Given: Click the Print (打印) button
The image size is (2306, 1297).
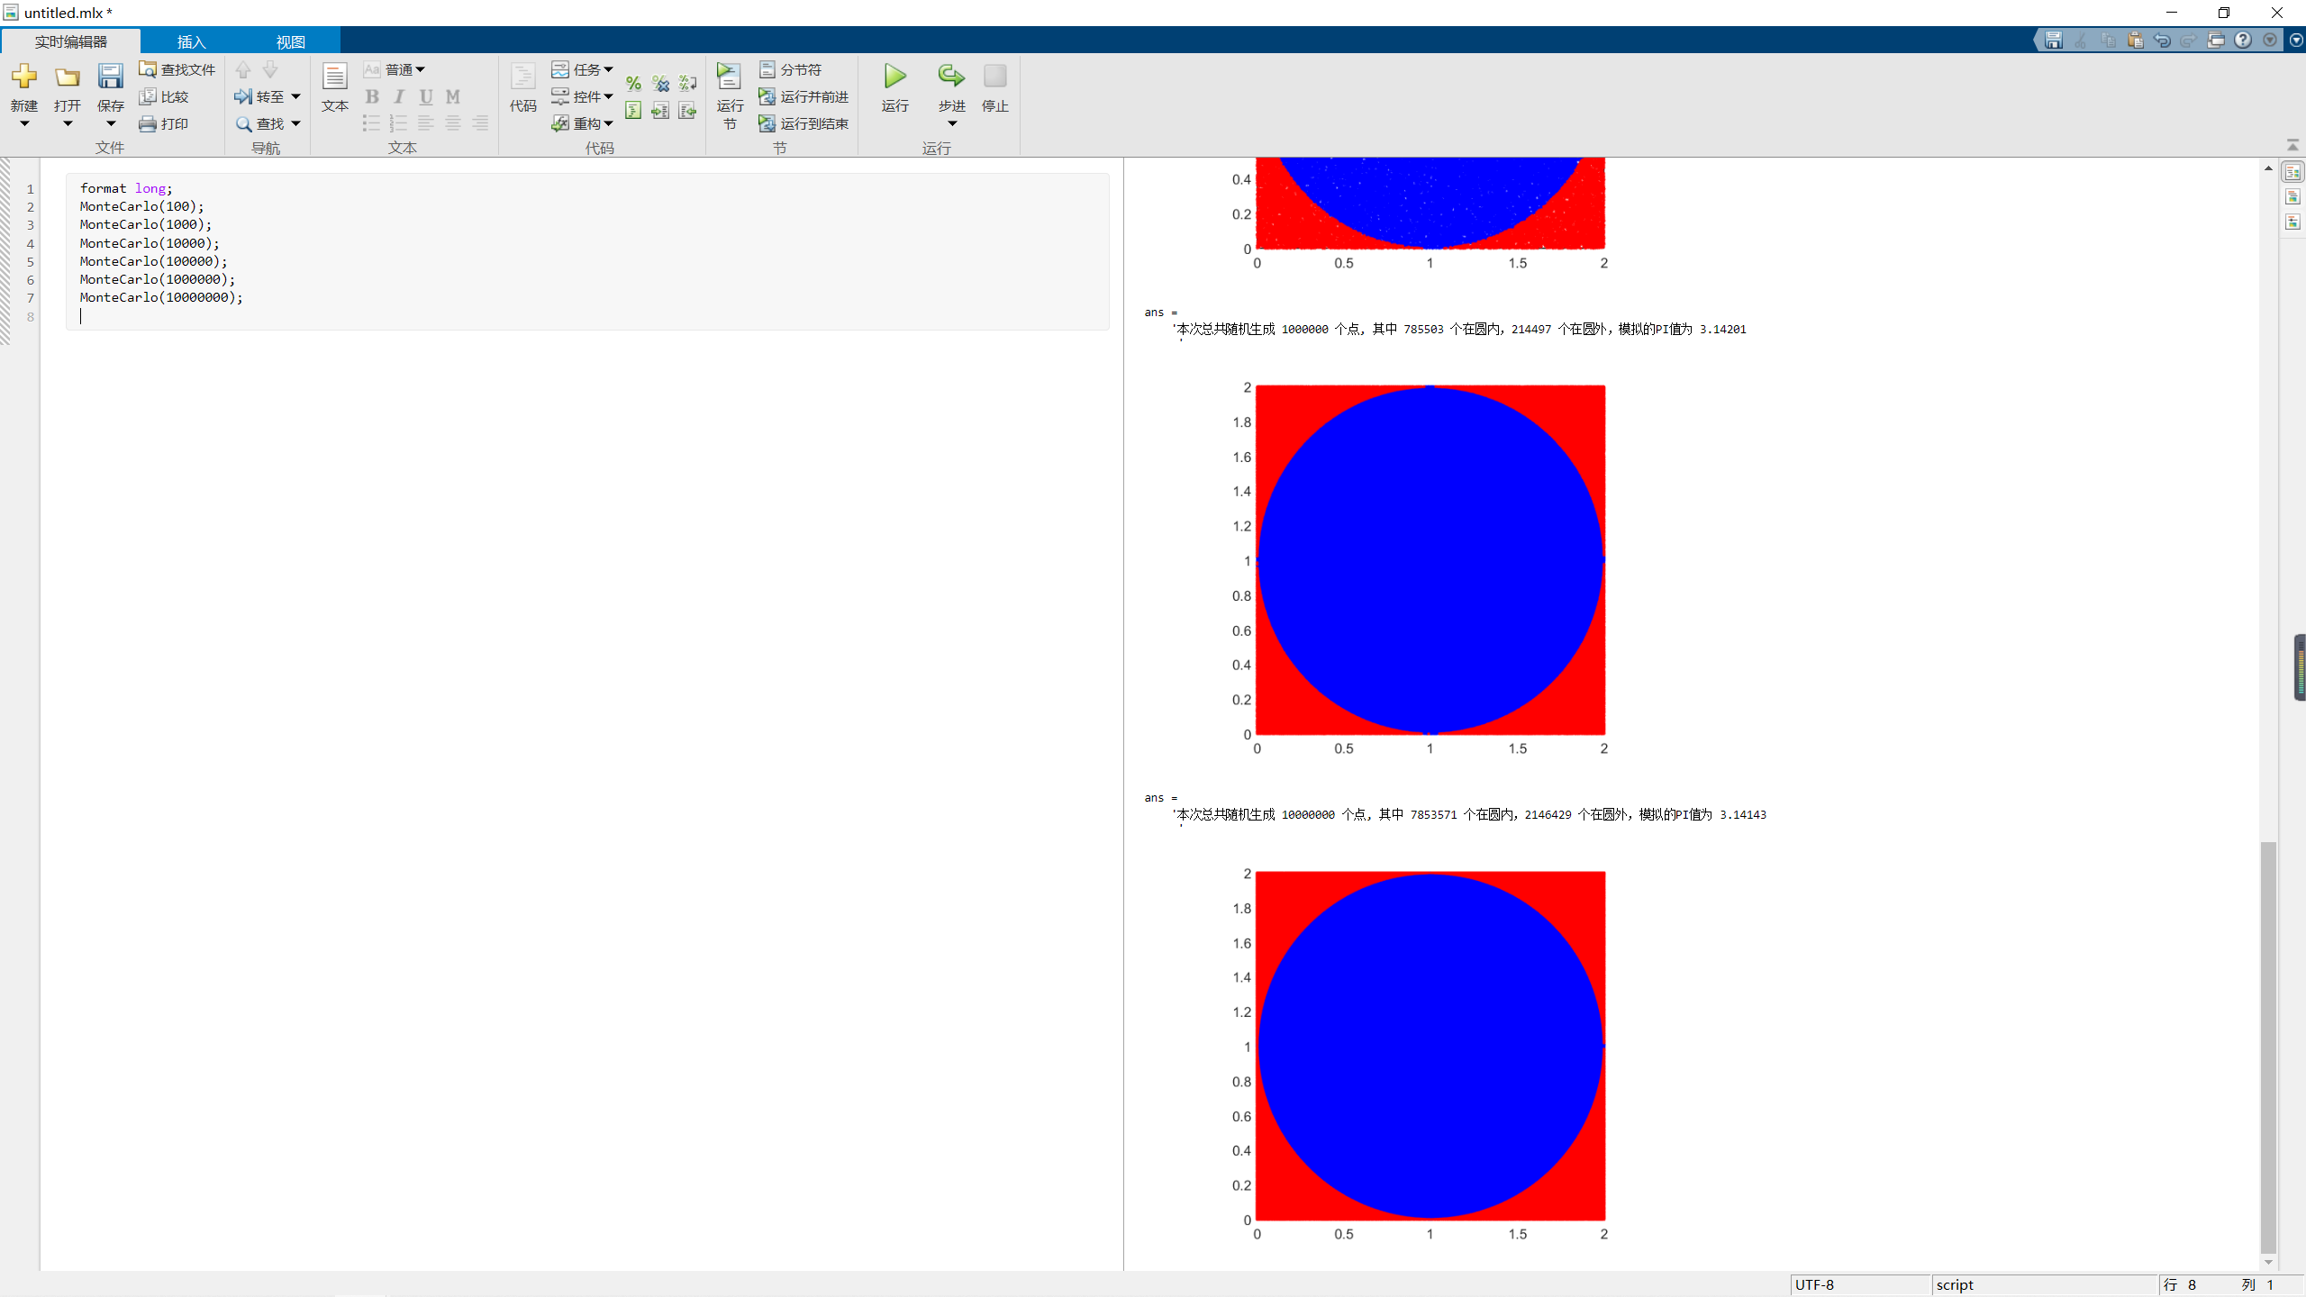Looking at the screenshot, I should [164, 123].
